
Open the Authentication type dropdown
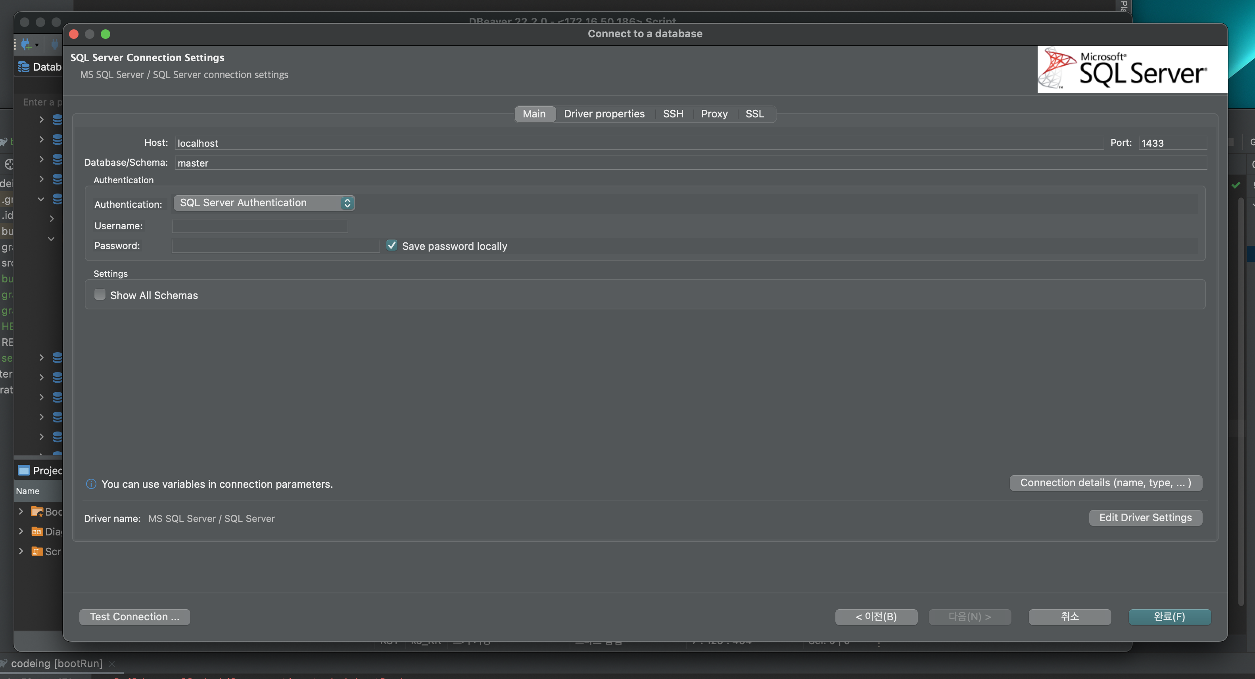click(264, 203)
